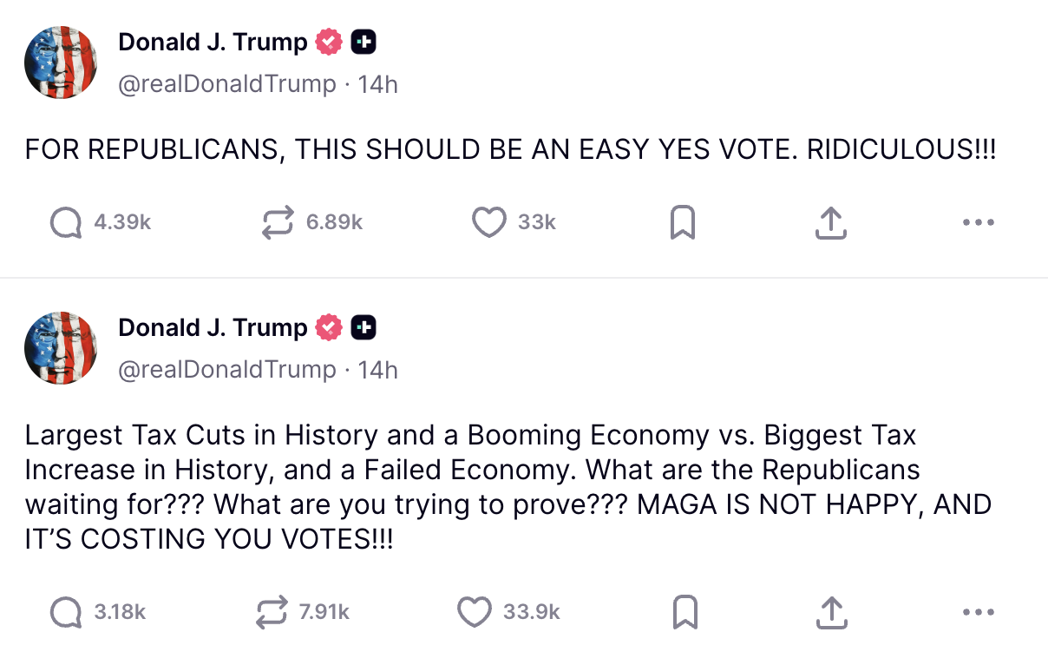The height and width of the screenshot is (665, 1048).
Task: Bookmark the 'EASY YES VOTE' post
Action: click(683, 222)
